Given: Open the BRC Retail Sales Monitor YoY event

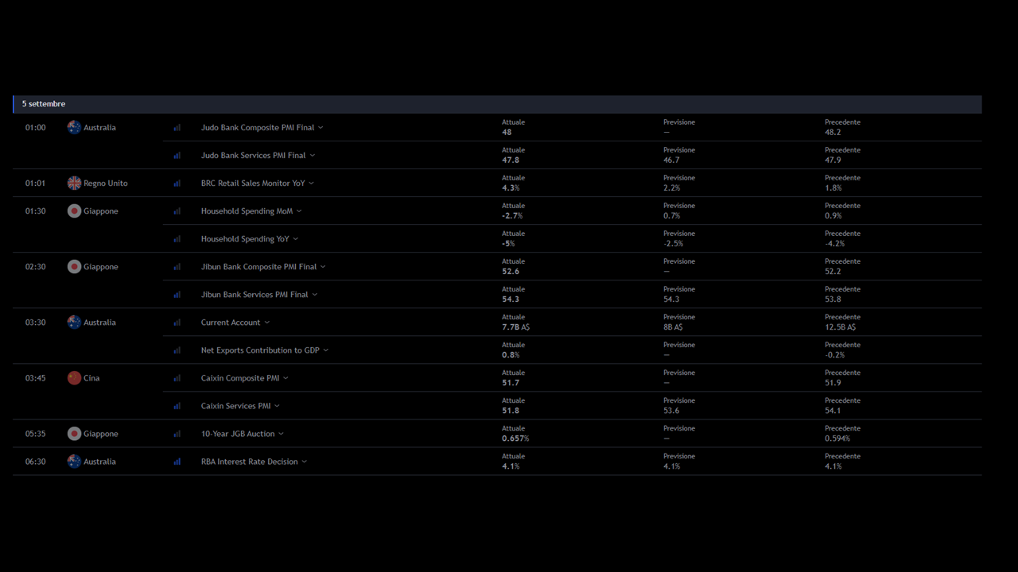Looking at the screenshot, I should pyautogui.click(x=253, y=183).
